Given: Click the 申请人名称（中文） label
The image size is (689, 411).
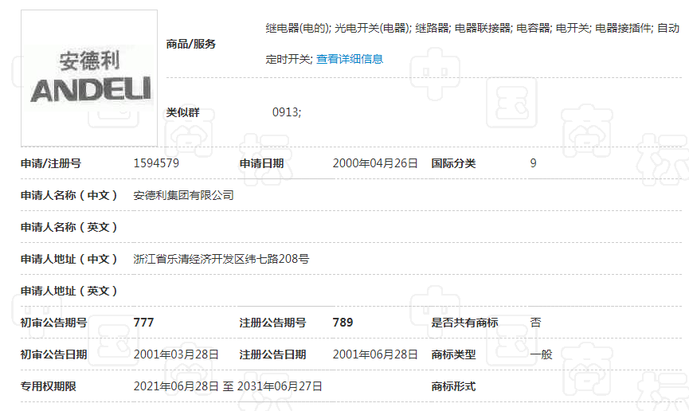Looking at the screenshot, I should (69, 195).
